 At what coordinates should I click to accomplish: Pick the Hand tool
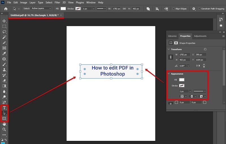point(4,124)
